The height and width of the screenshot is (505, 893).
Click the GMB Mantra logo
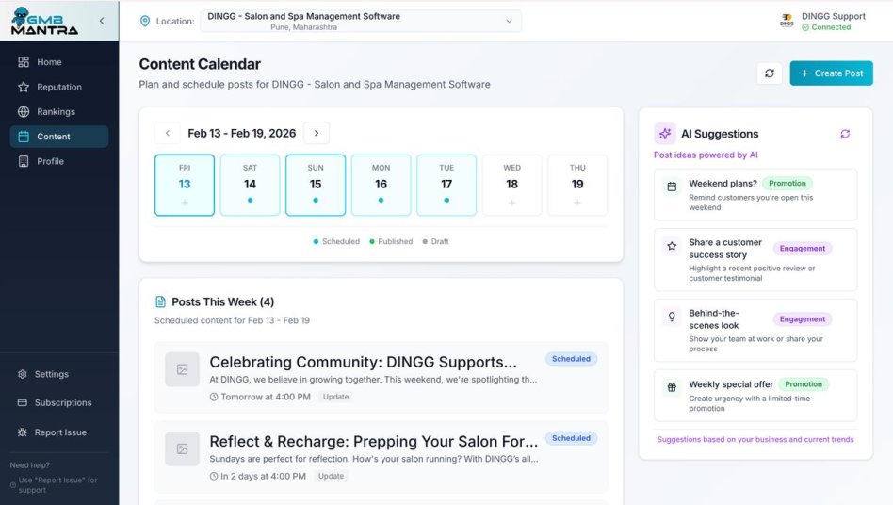tap(44, 21)
